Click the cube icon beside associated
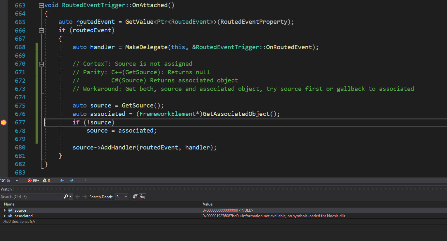 10,216
